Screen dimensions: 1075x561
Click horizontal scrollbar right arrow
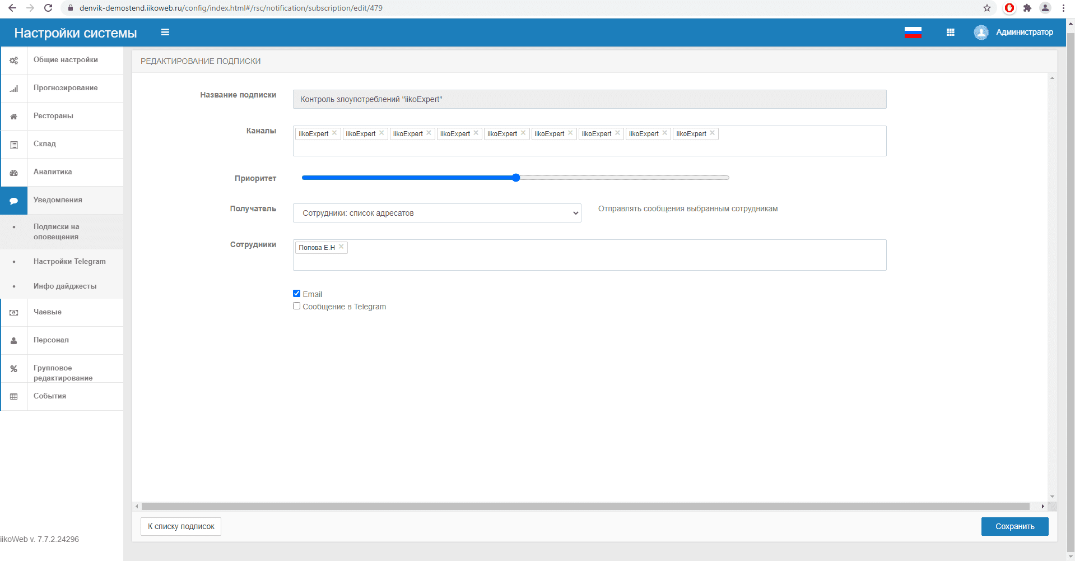1043,506
